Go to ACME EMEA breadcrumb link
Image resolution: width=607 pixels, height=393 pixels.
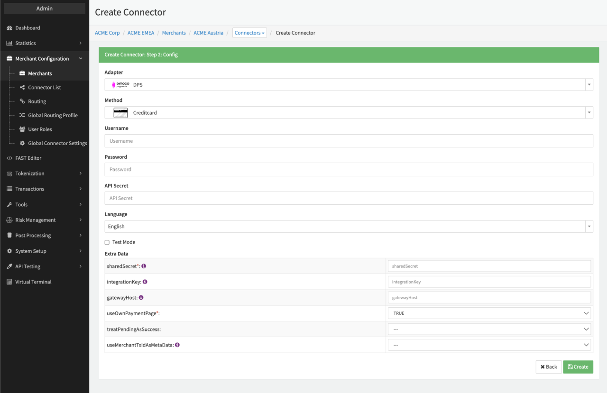[x=141, y=33]
